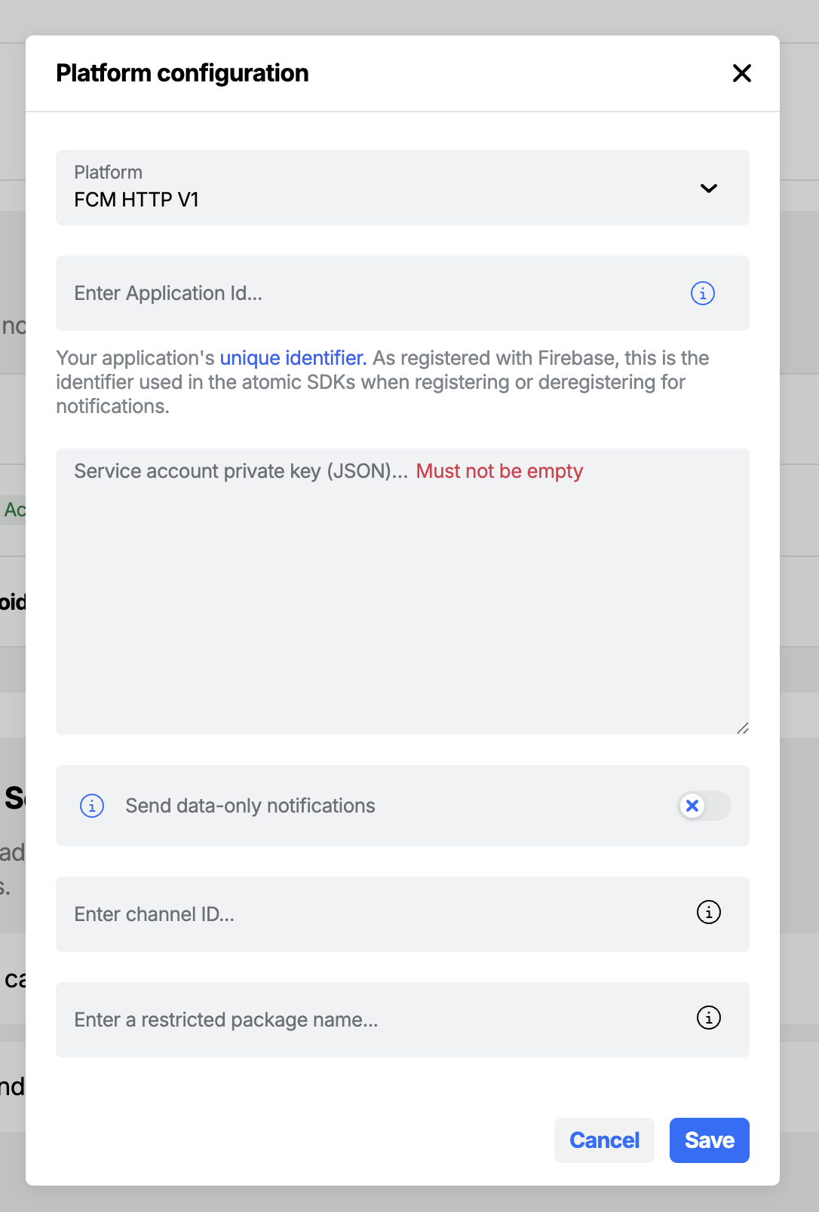Click the chevron on the Platform selector

[x=709, y=188]
